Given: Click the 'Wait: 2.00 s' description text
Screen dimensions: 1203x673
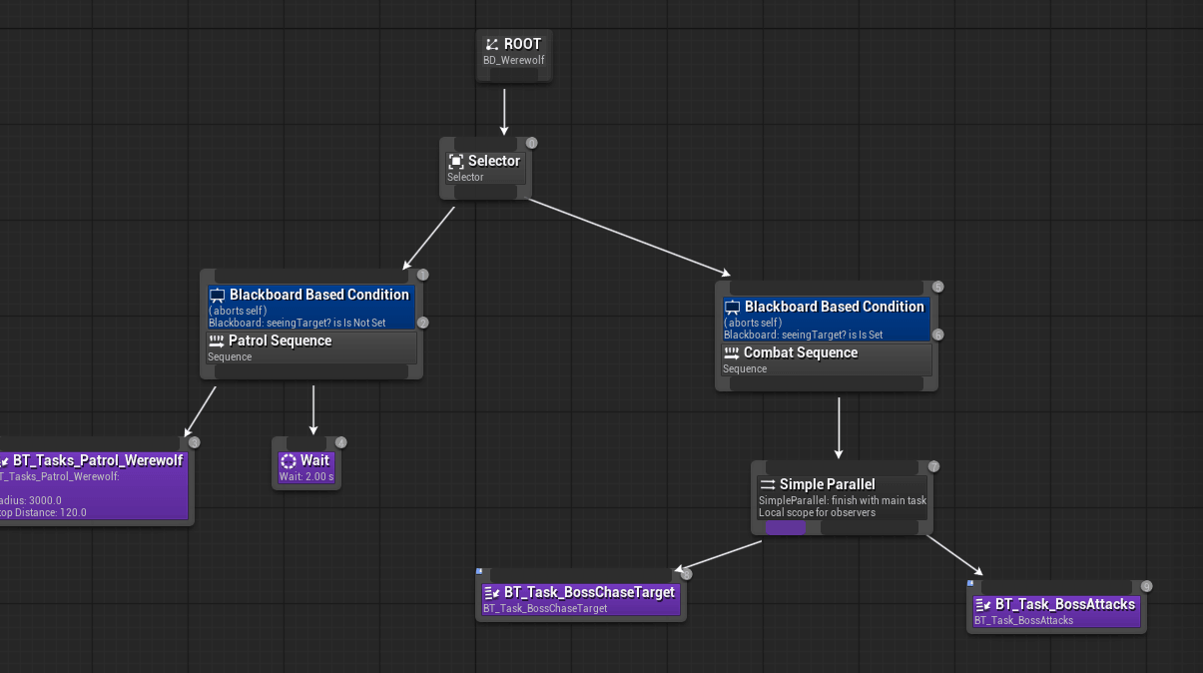Looking at the screenshot, I should coord(306,476).
